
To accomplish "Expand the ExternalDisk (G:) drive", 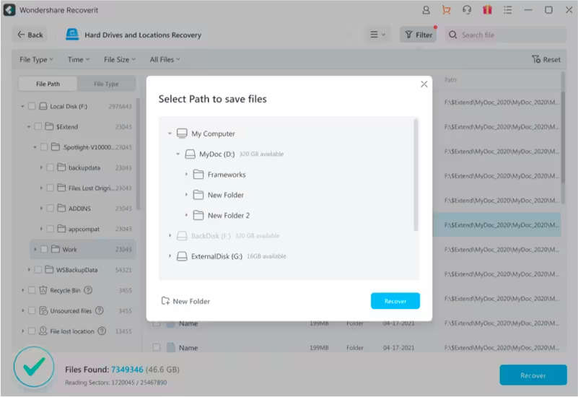I will tap(170, 256).
